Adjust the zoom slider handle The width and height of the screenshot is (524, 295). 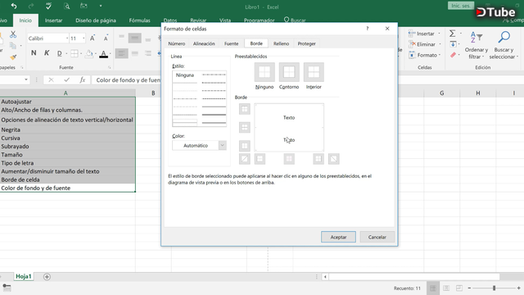(x=494, y=288)
